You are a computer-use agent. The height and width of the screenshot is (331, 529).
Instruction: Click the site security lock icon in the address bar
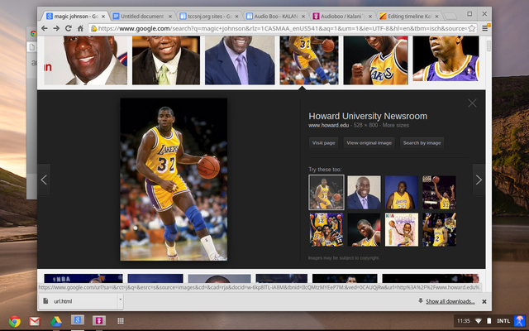[94, 28]
